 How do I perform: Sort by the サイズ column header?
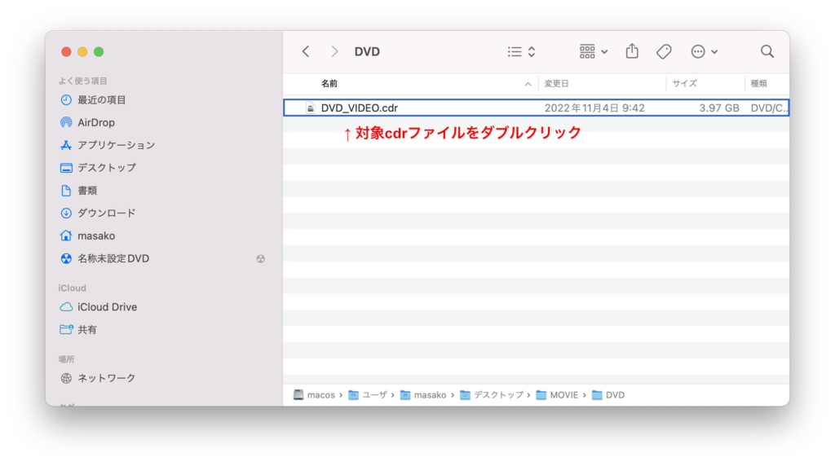684,84
